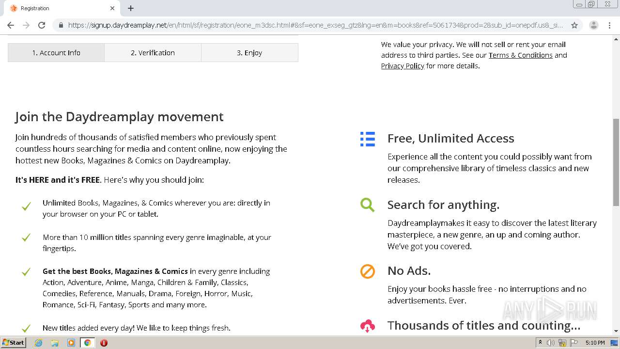Image resolution: width=620 pixels, height=349 pixels.
Task: Click the green magnifier Search icon
Action: click(368, 205)
